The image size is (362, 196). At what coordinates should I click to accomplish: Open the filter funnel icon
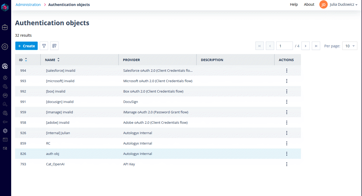click(x=44, y=46)
